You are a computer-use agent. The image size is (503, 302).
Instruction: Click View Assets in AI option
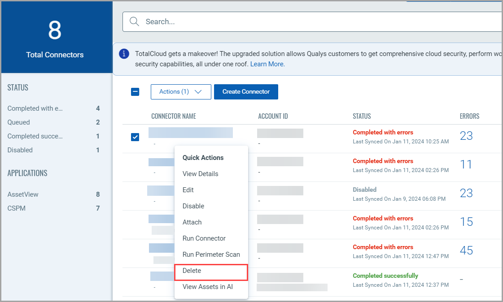coord(207,287)
